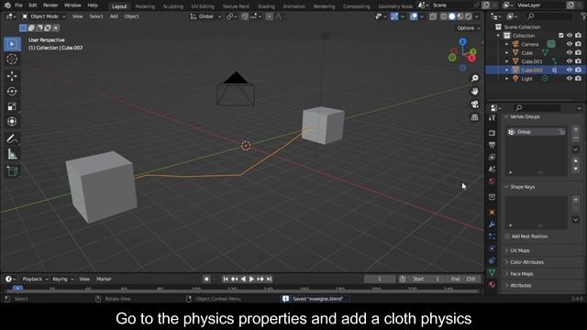Click the current frame number field
The image size is (587, 330).
tap(380, 279)
